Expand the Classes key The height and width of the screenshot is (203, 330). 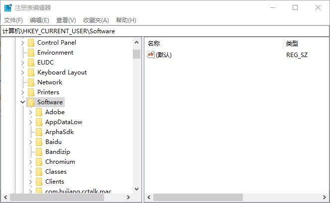pos(30,172)
